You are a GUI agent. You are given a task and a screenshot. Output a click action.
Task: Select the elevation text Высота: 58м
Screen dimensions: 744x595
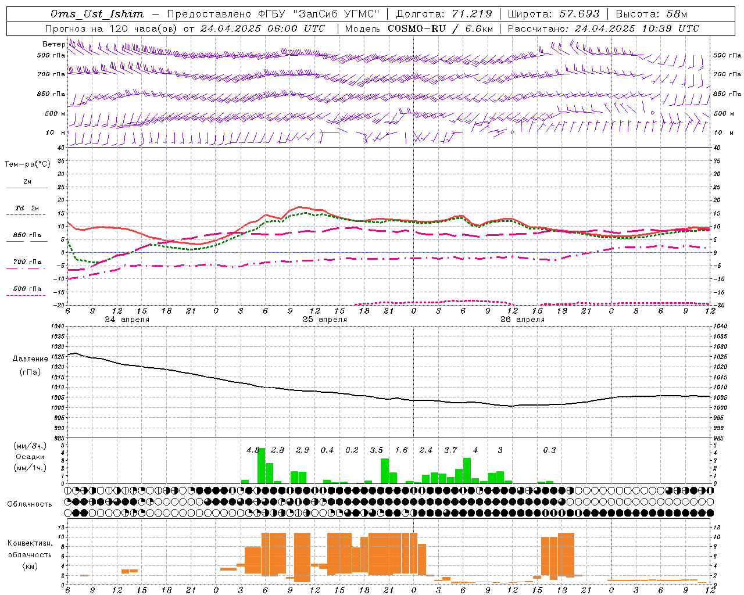pos(651,14)
